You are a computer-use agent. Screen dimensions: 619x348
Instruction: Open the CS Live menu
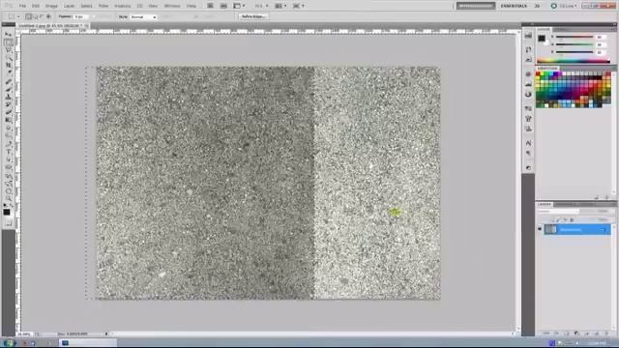pyautogui.click(x=565, y=6)
